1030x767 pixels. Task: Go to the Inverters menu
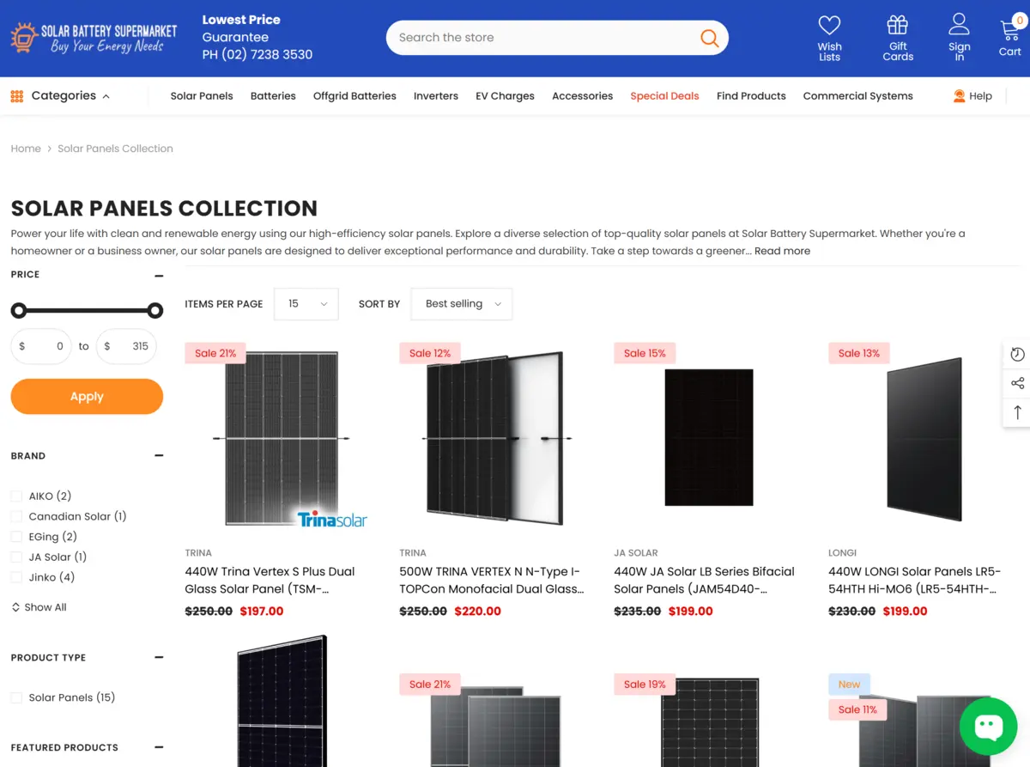[436, 96]
